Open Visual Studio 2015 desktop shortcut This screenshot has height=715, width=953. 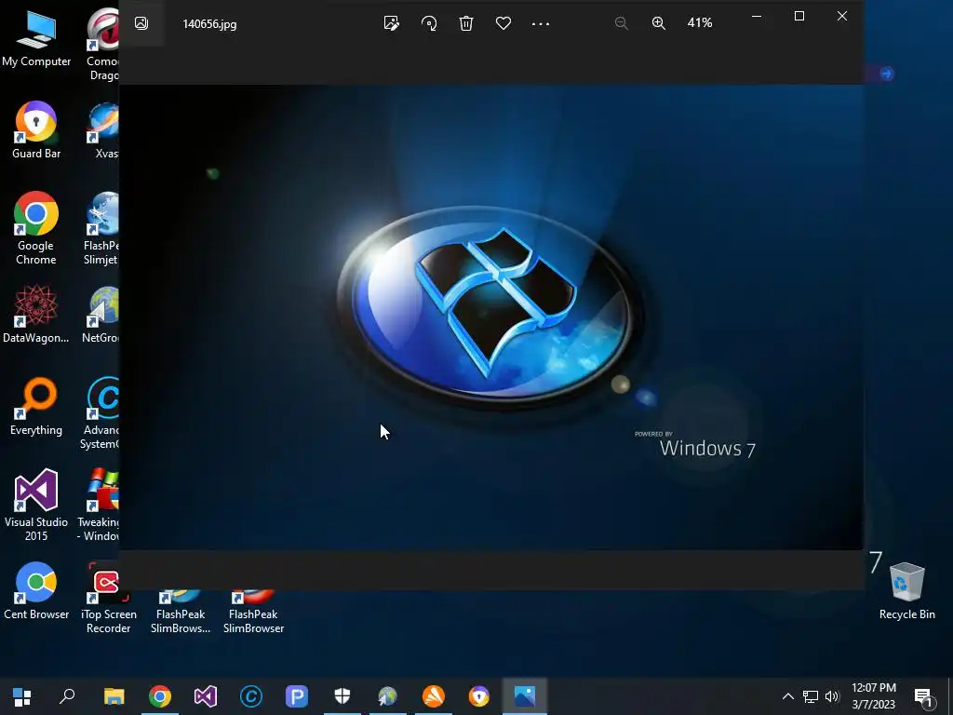pos(36,505)
